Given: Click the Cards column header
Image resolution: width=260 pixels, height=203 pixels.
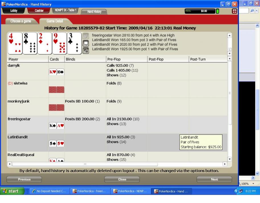Looking at the screenshot, I should click(x=56, y=59).
